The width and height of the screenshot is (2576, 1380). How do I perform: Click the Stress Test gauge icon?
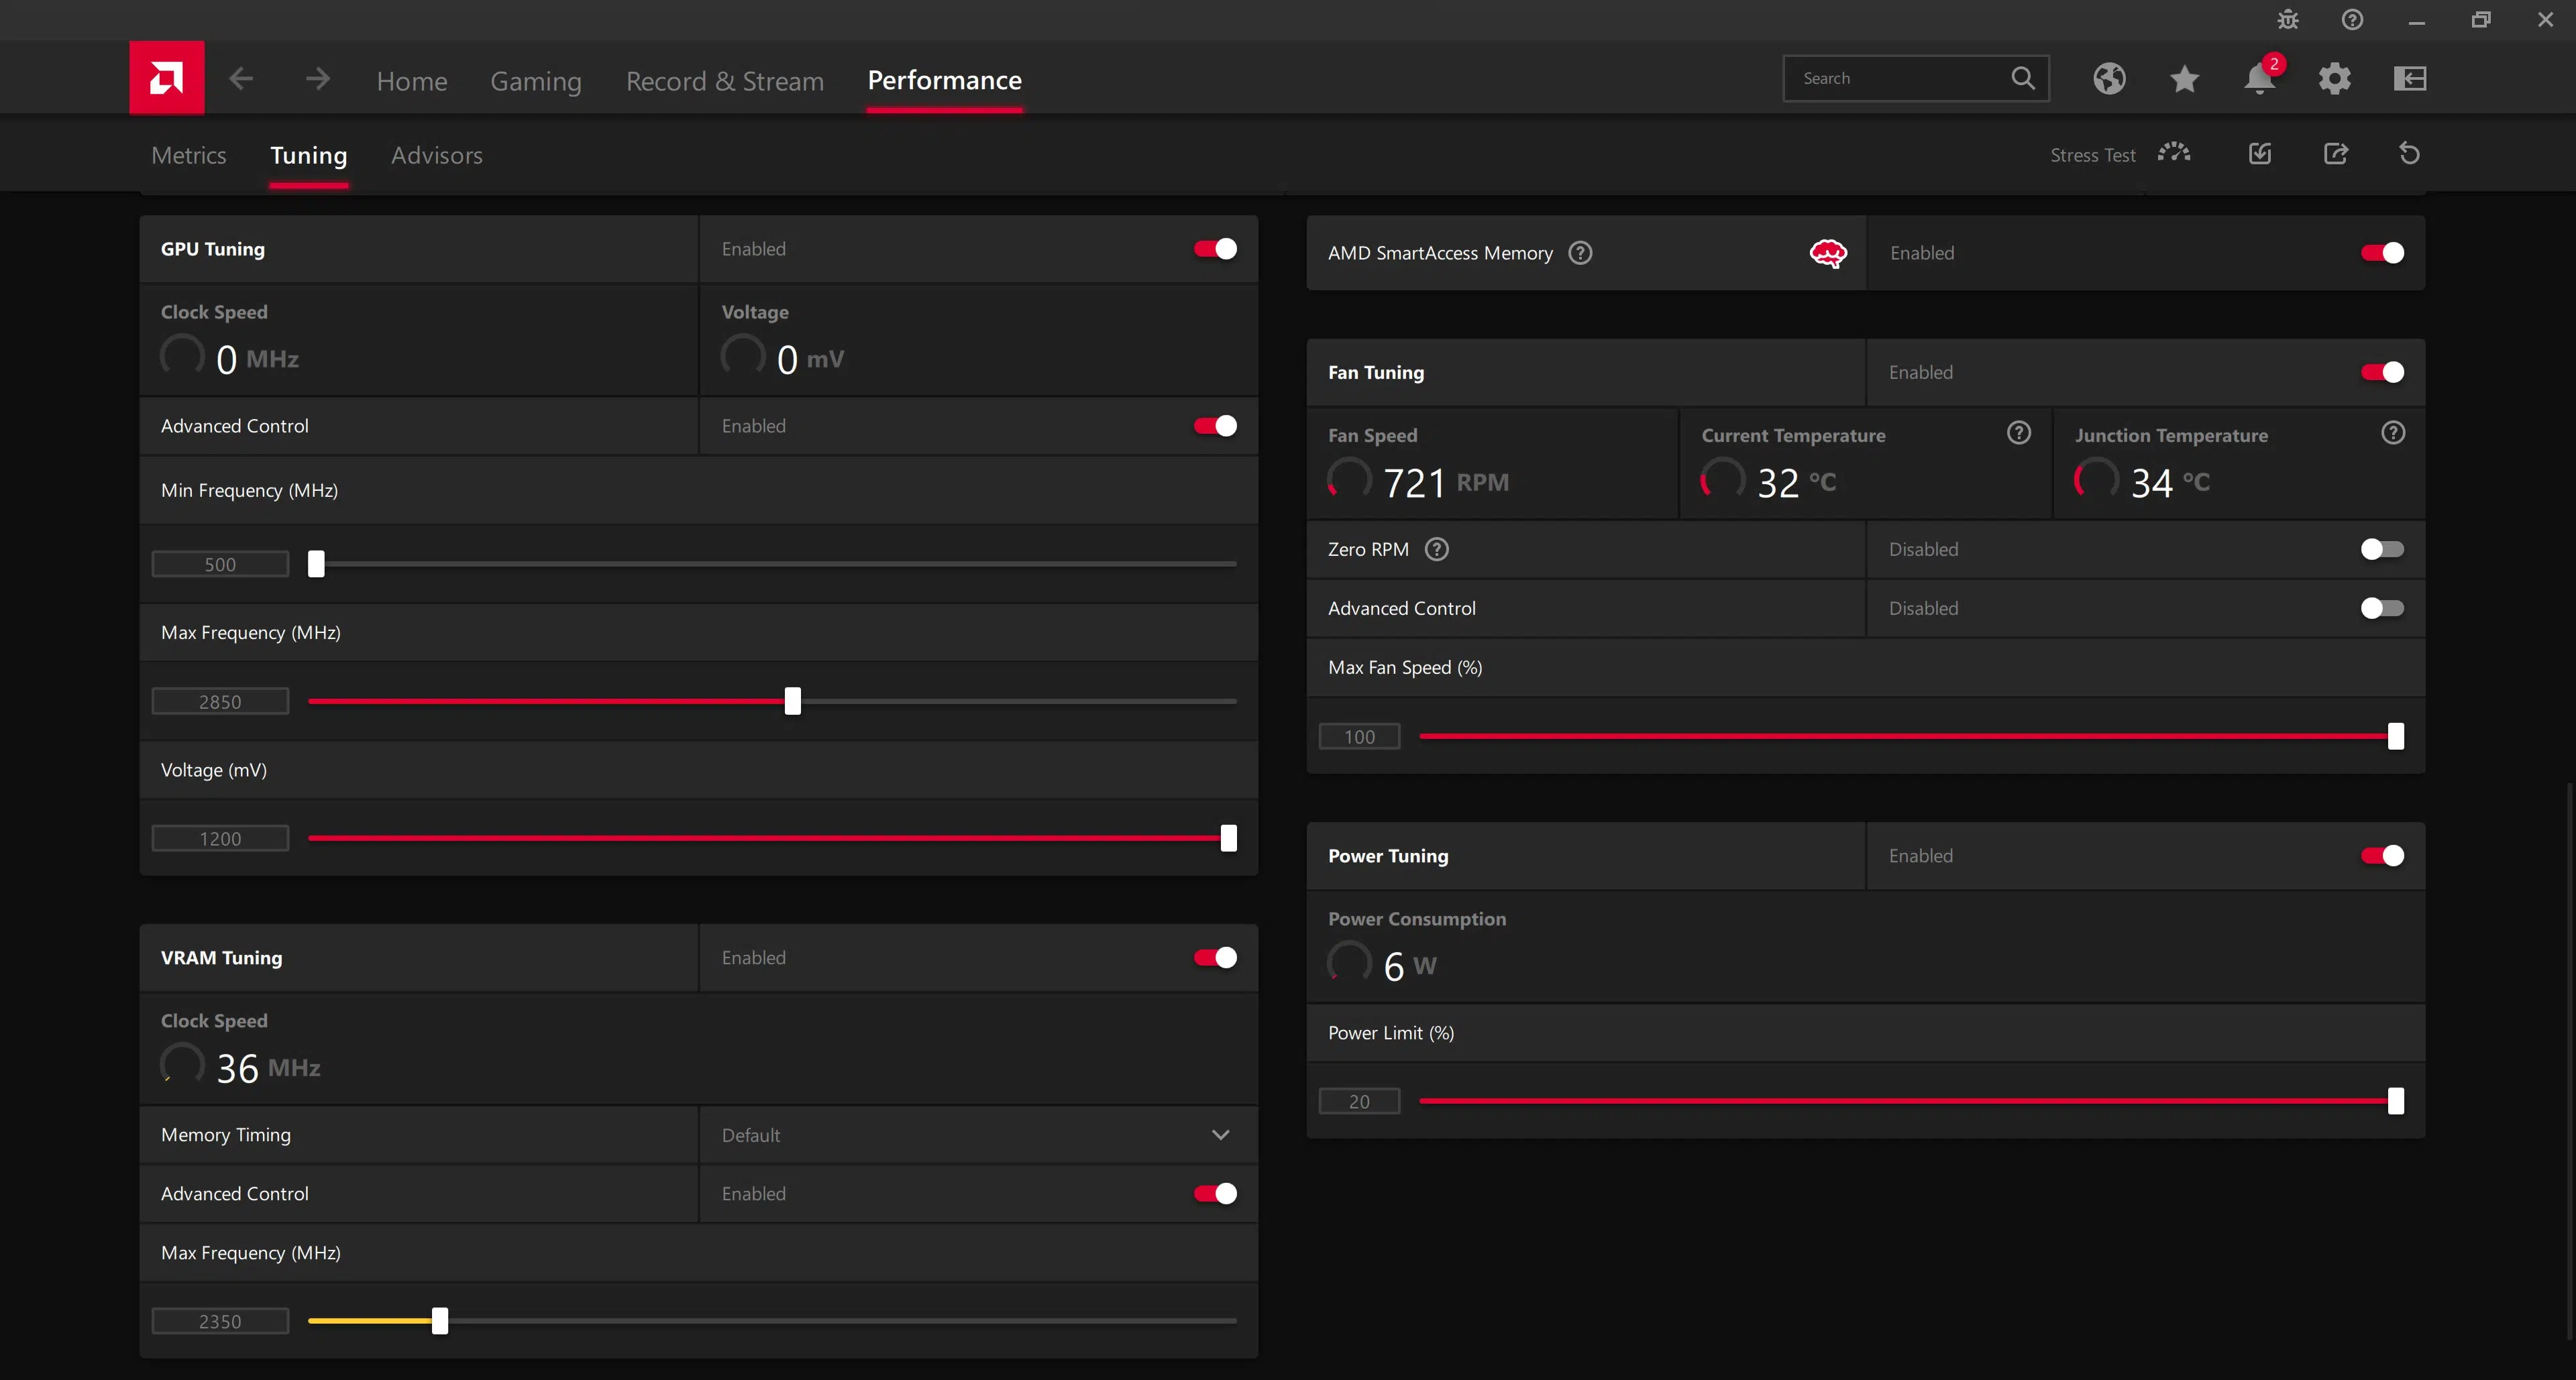[x=2174, y=153]
